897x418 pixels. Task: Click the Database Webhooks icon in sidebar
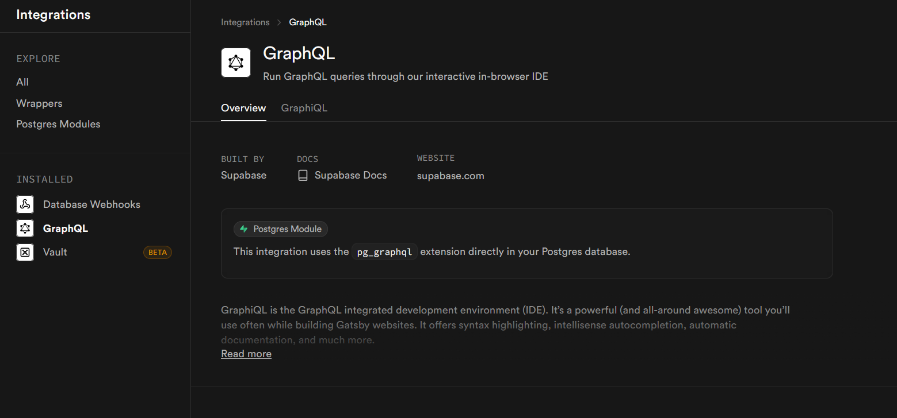click(x=25, y=204)
